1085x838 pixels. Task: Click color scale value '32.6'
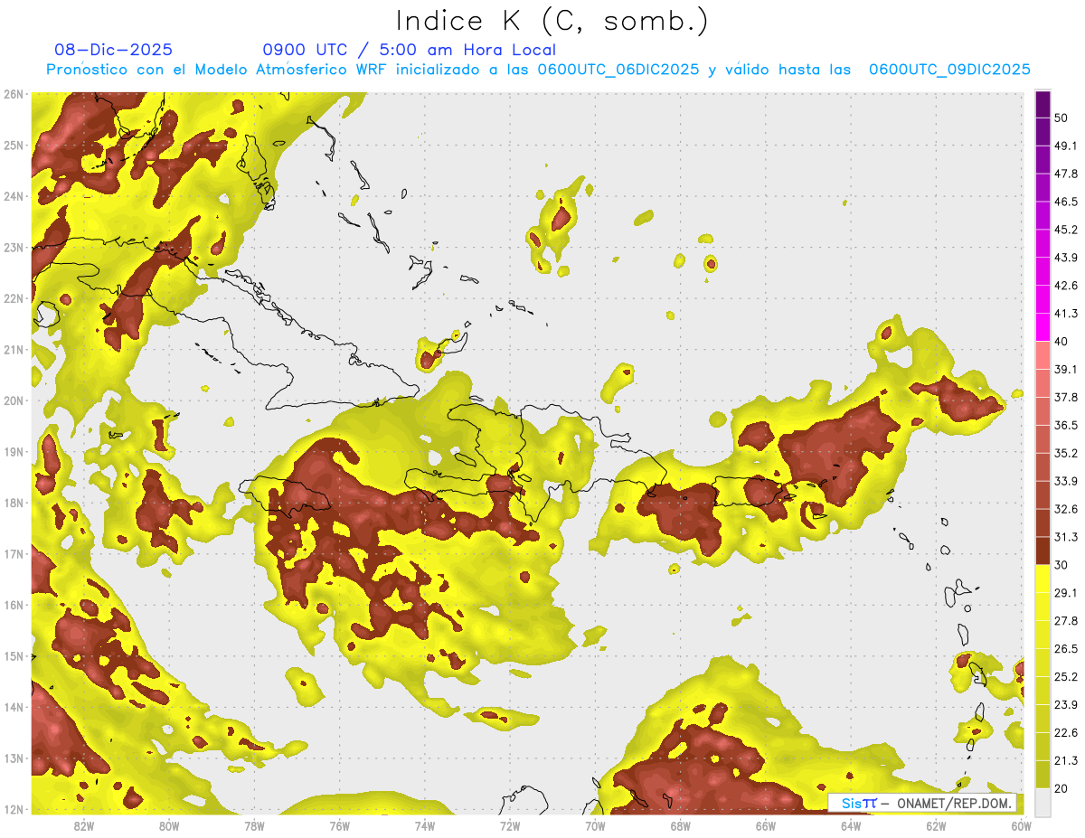pyautogui.click(x=1065, y=509)
